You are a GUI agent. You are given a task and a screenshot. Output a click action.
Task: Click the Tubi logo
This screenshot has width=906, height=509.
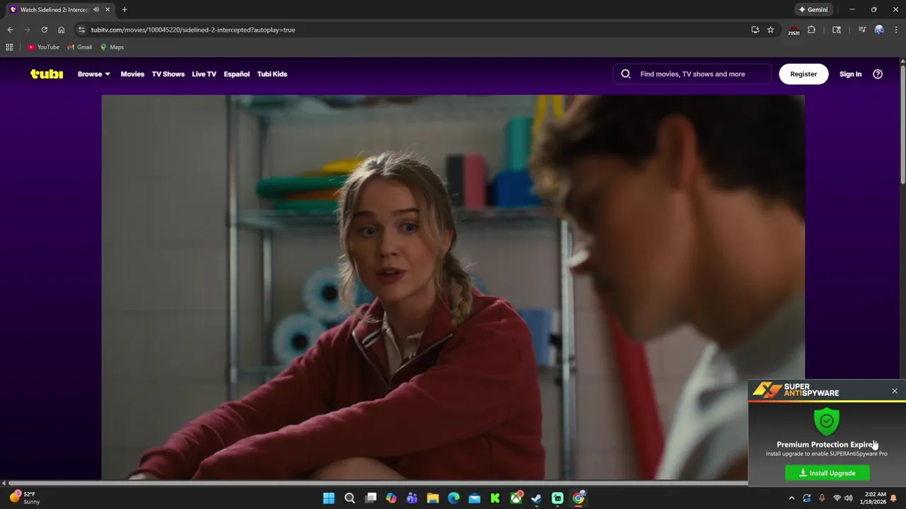tap(47, 74)
